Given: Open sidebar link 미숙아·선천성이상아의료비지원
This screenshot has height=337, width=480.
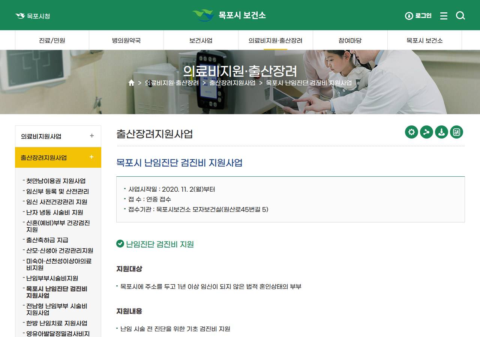Looking at the screenshot, I should pyautogui.click(x=59, y=264).
